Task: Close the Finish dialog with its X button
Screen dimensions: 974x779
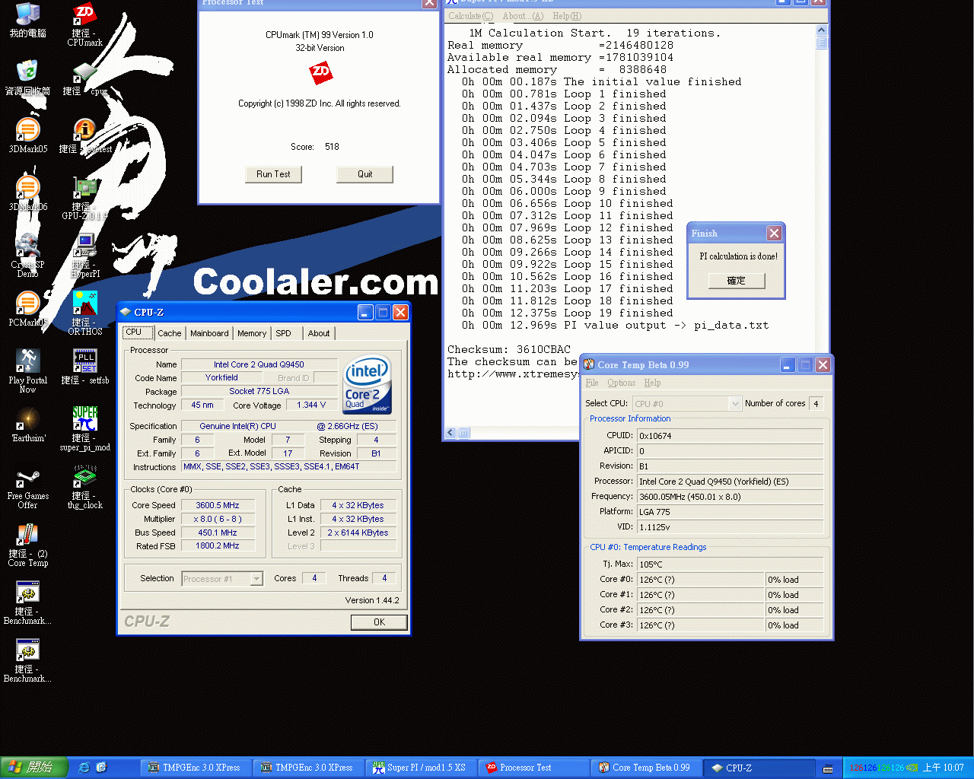Action: click(774, 234)
